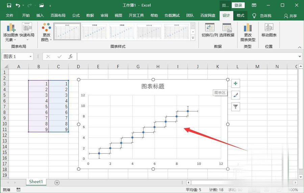Click the 共享 (Share) button
This screenshot has height=193, width=304.
(290, 16)
